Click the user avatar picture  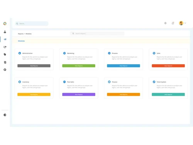pos(181,23)
